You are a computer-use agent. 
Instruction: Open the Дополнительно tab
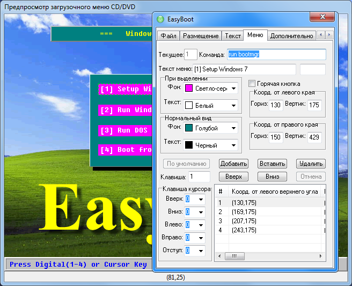(291, 36)
